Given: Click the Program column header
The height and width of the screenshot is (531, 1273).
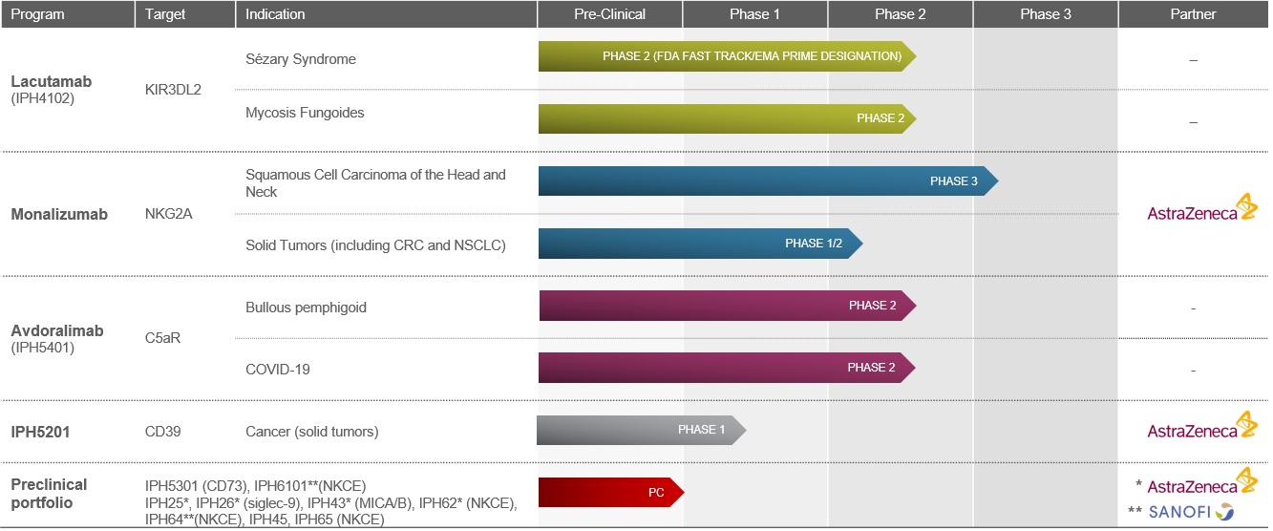Looking at the screenshot, I should (x=38, y=14).
